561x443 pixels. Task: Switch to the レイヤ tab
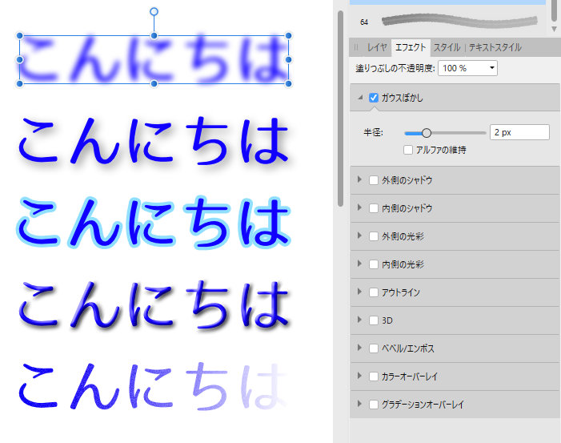[x=377, y=47]
